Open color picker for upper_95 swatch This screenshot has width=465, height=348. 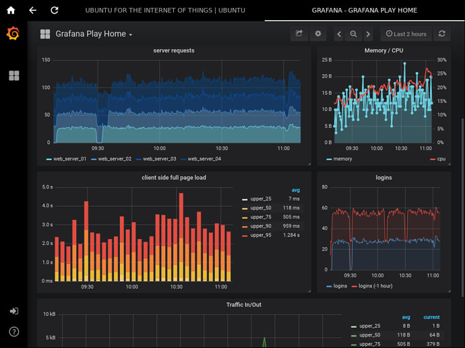(x=245, y=236)
